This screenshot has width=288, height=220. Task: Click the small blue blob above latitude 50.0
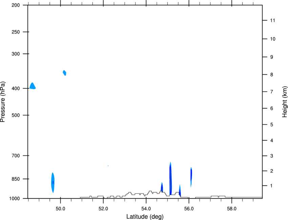pyautogui.click(x=64, y=73)
